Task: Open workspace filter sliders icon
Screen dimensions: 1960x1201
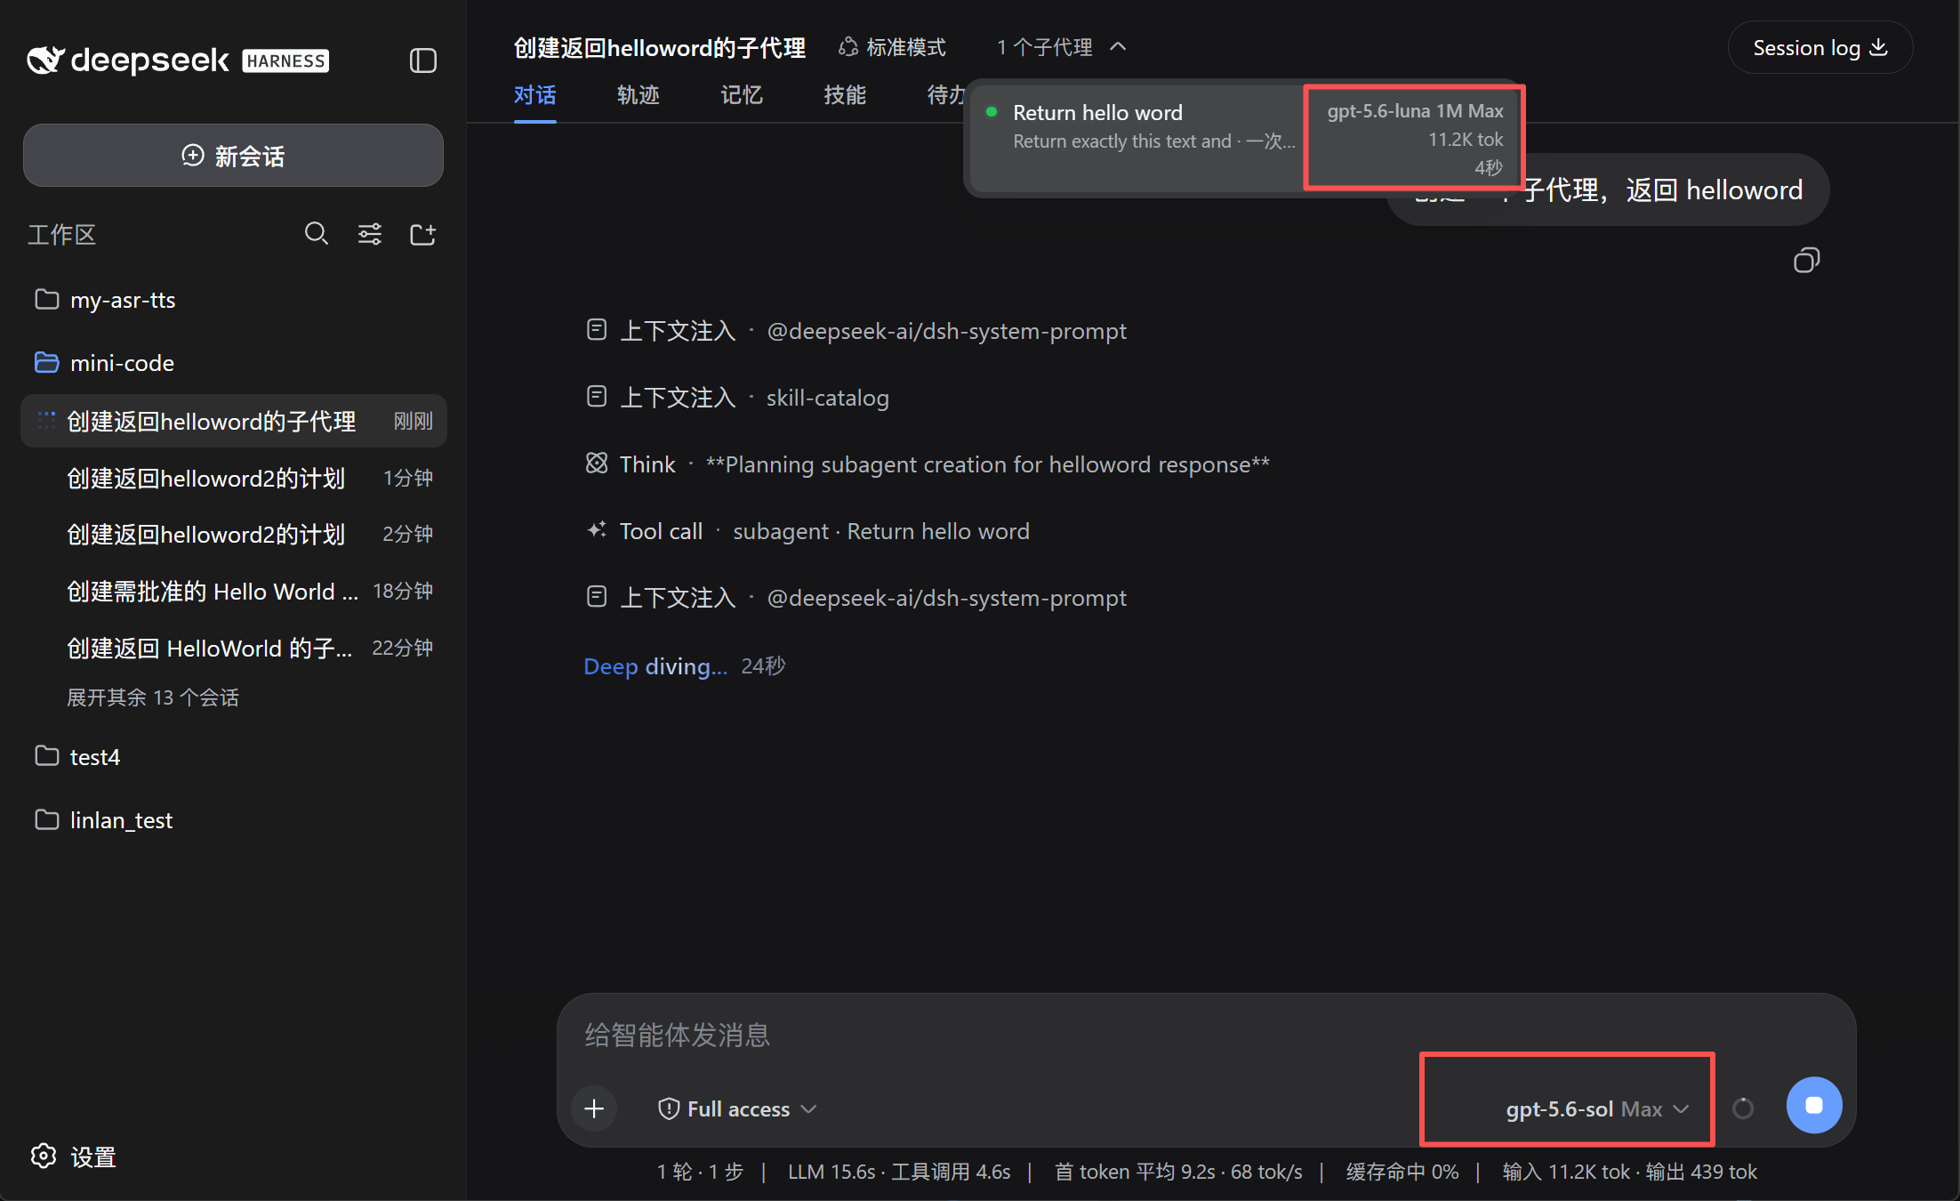Action: (370, 234)
